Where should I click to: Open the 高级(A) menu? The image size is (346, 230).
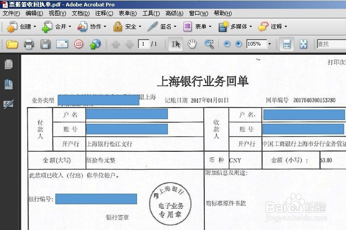pos(174,13)
